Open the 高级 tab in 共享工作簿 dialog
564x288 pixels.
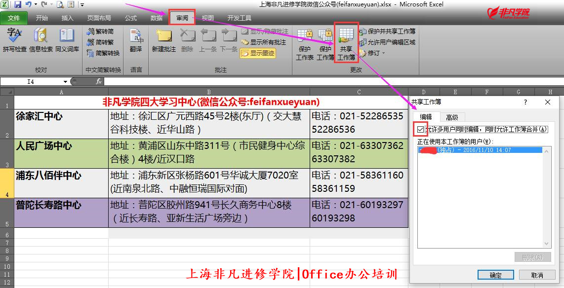coord(452,117)
